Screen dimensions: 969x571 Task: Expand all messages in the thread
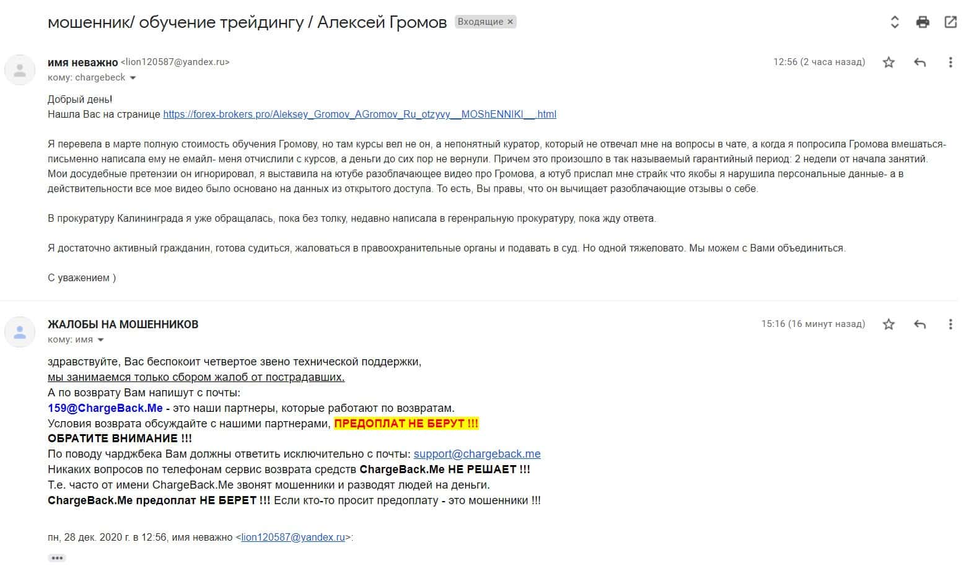895,22
